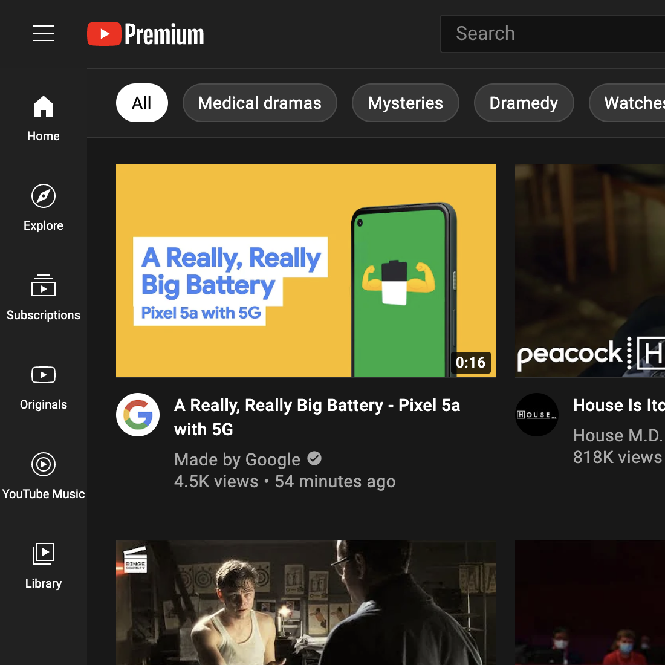665x665 pixels.
Task: Select the Explore compass icon
Action: [x=43, y=196]
